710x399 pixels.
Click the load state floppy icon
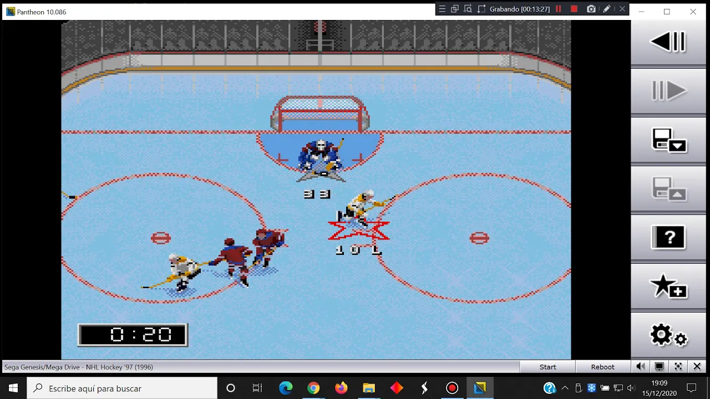(669, 188)
